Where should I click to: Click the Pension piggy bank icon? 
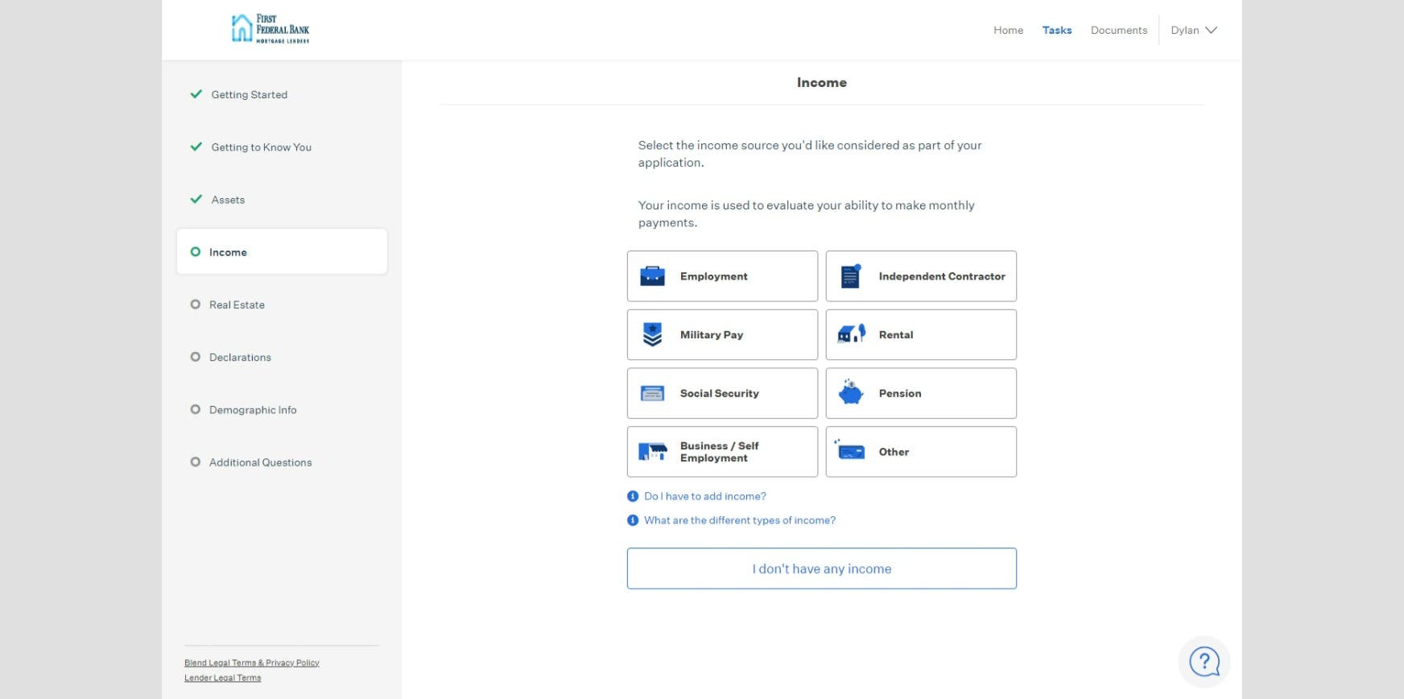point(851,393)
